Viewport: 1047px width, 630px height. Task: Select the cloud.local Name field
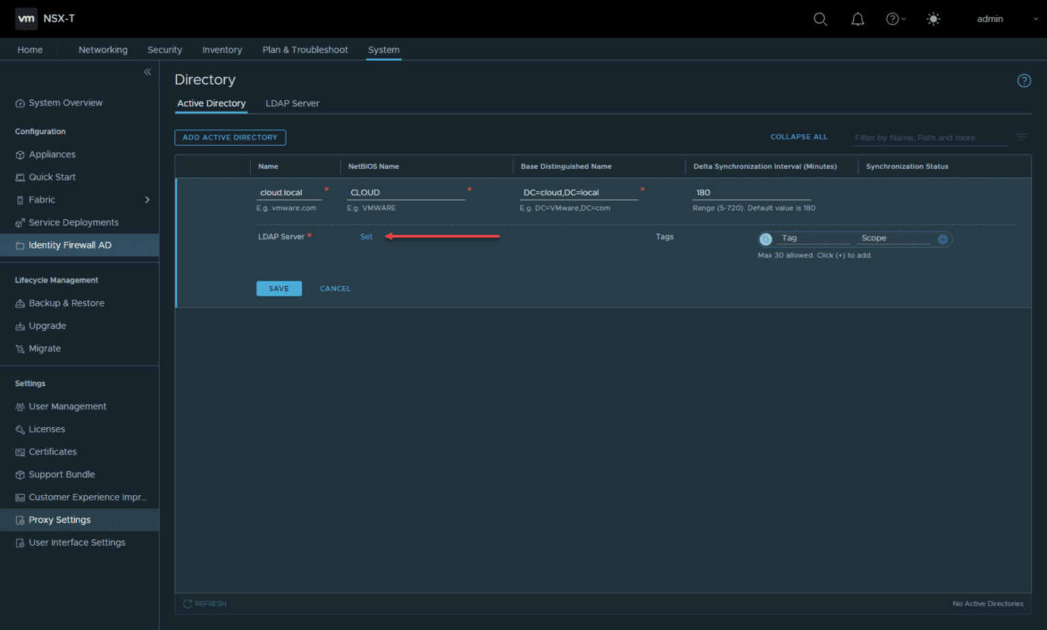point(289,192)
